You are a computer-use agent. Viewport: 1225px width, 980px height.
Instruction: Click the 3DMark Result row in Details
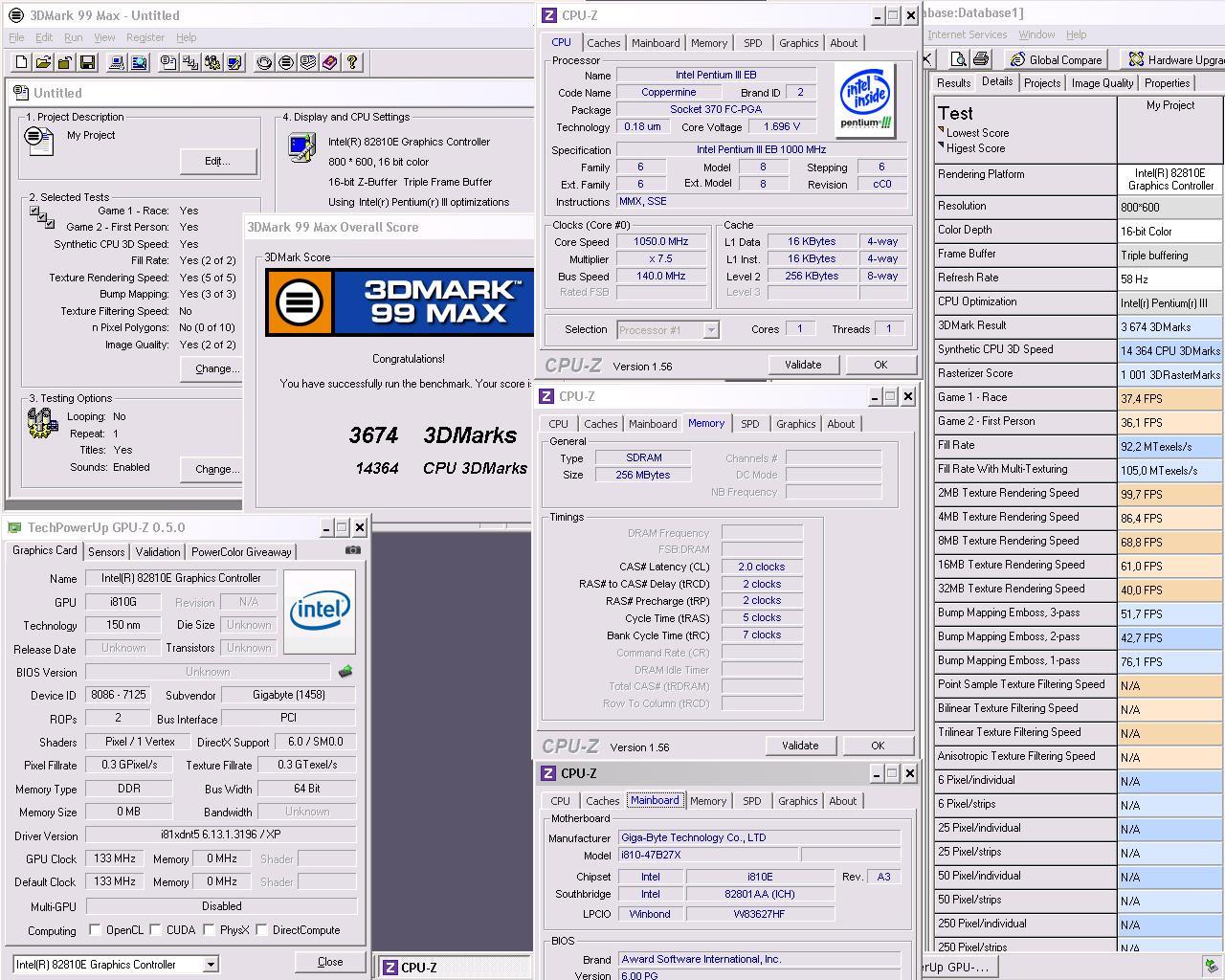tap(1079, 325)
